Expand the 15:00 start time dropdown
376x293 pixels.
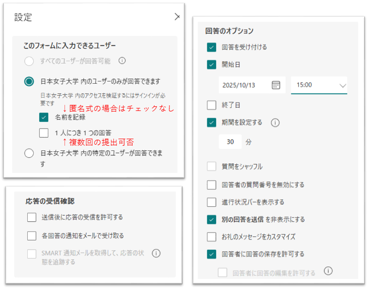pos(343,85)
